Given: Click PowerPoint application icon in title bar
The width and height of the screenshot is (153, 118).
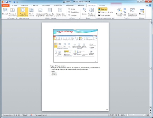Looking at the screenshot, I should pyautogui.click(x=3, y=2).
